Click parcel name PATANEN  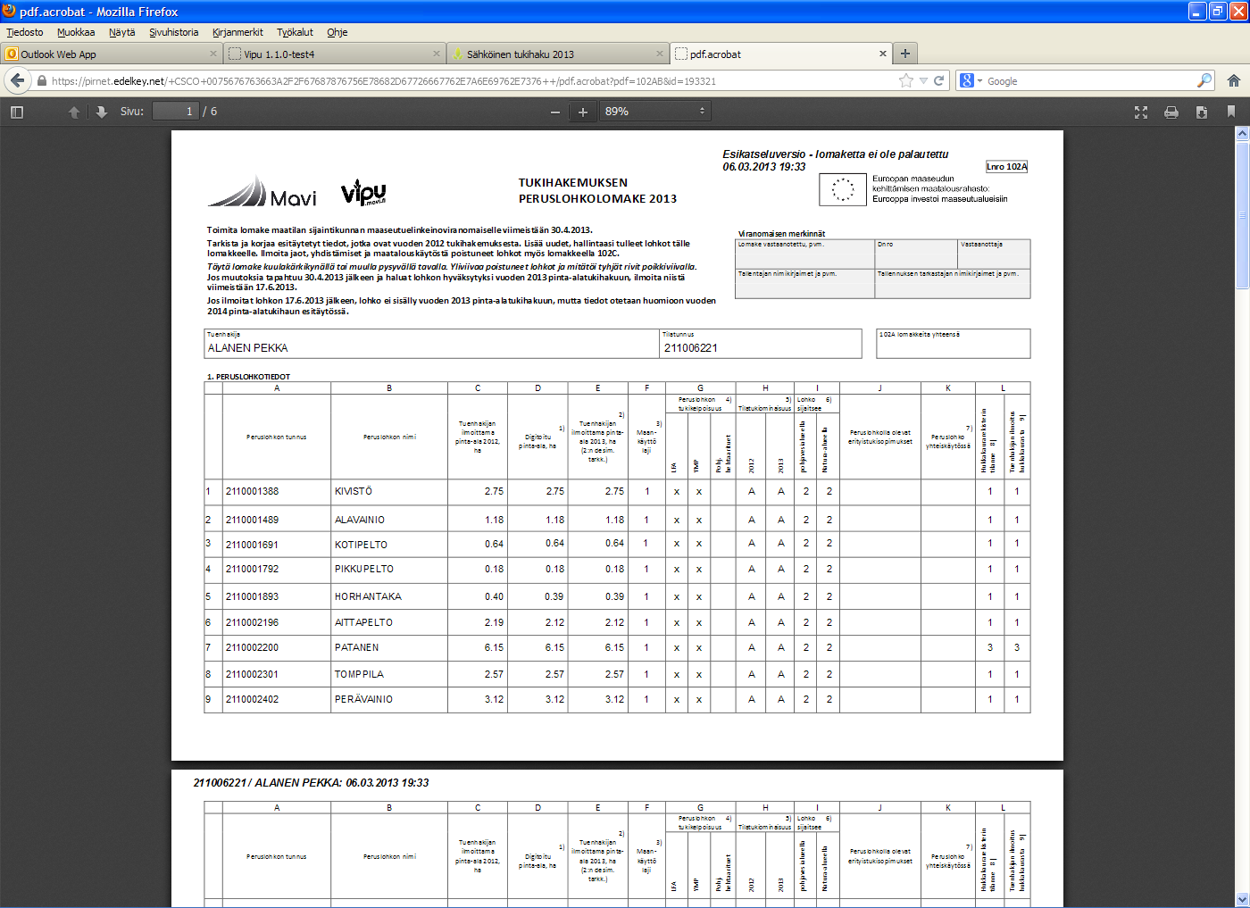[x=357, y=647]
